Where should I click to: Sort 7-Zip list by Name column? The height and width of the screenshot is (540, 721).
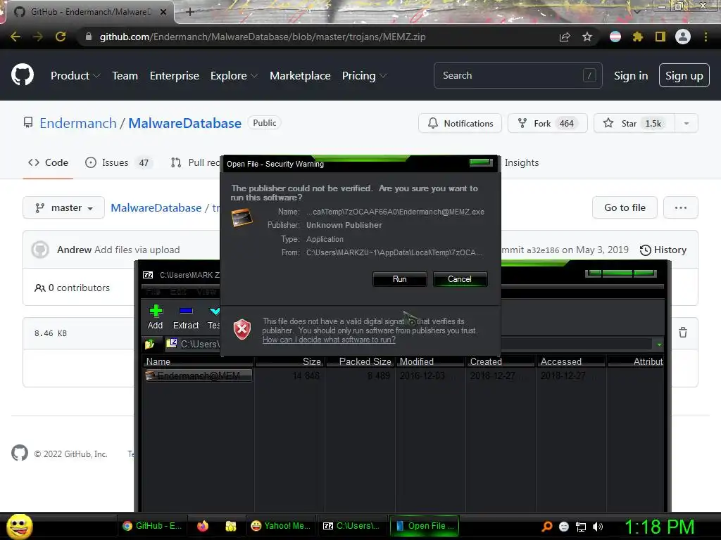[x=198, y=361]
